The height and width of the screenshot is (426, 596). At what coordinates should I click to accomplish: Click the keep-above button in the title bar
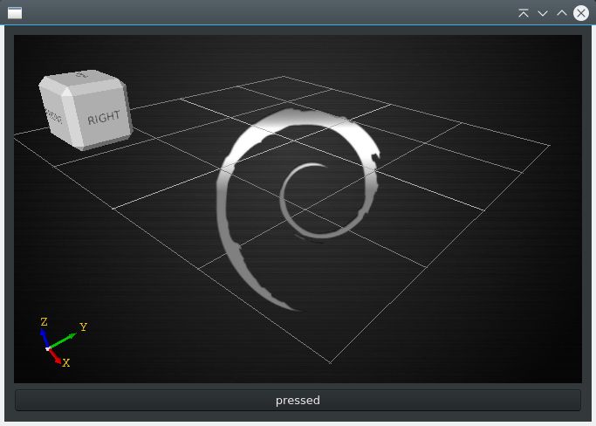pos(524,13)
